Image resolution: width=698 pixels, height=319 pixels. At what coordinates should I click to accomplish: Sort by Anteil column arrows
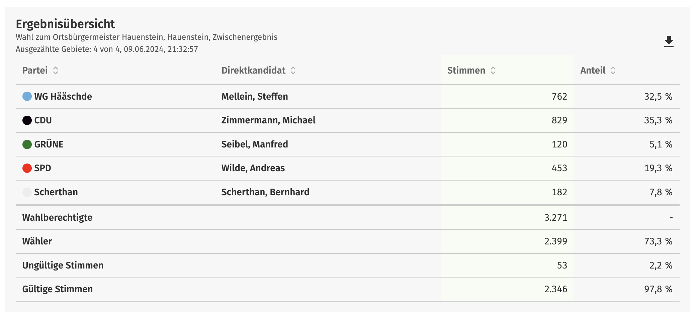[613, 71]
